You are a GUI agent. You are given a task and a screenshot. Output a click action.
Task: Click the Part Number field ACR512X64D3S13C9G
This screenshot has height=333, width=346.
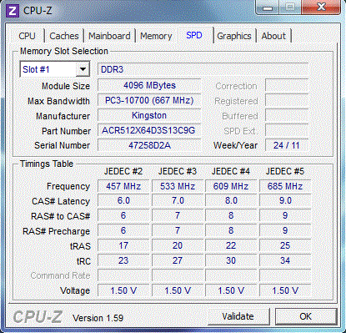(149, 130)
